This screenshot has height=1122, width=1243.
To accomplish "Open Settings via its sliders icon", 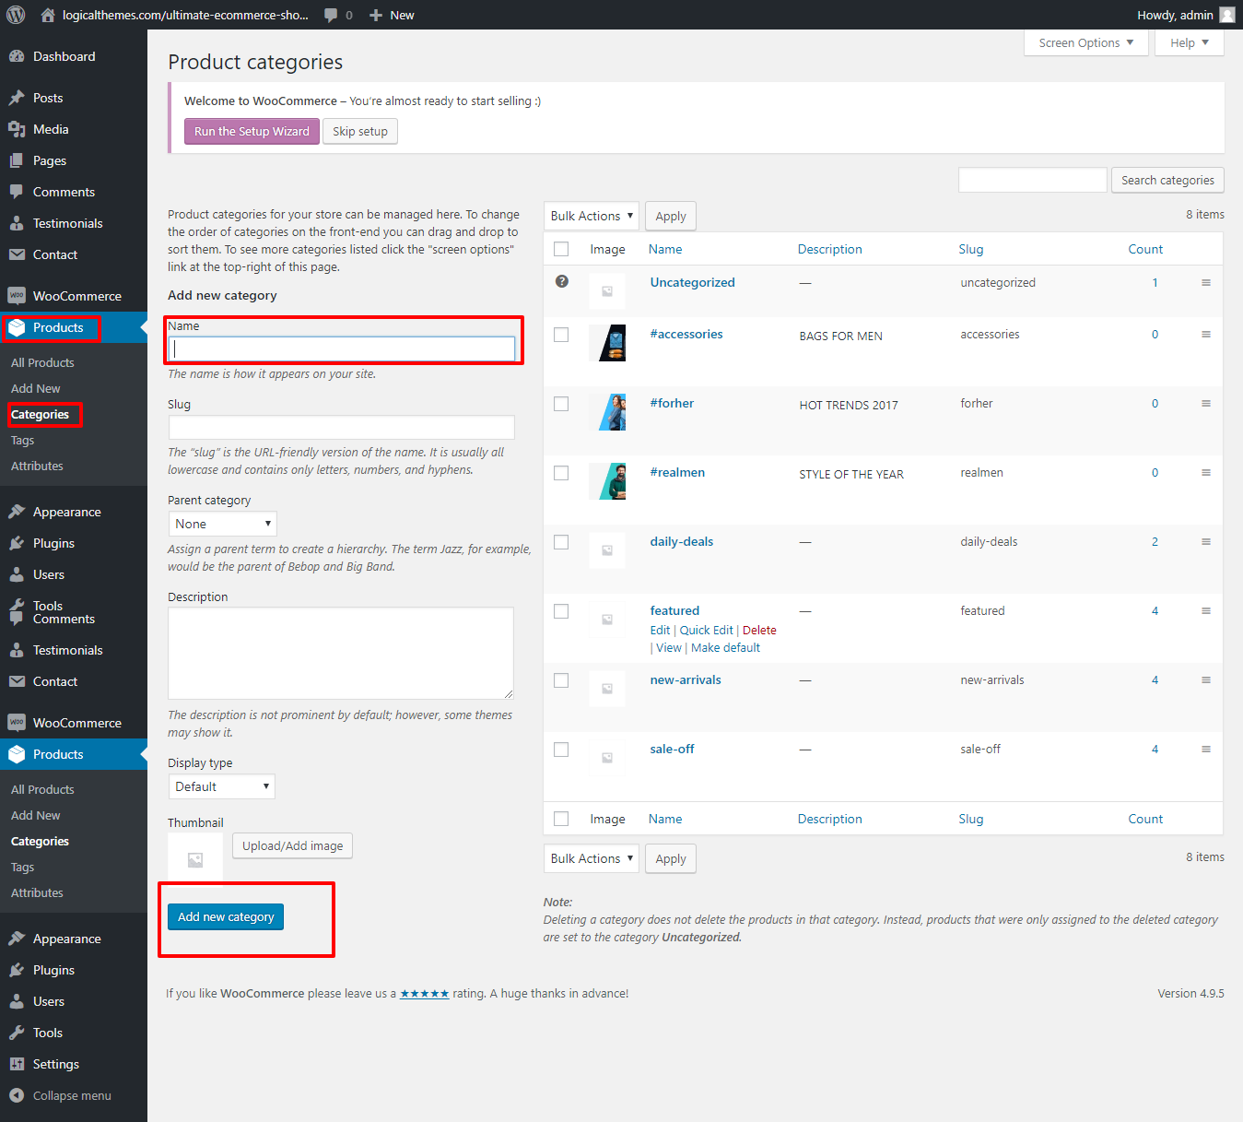I will point(17,1064).
